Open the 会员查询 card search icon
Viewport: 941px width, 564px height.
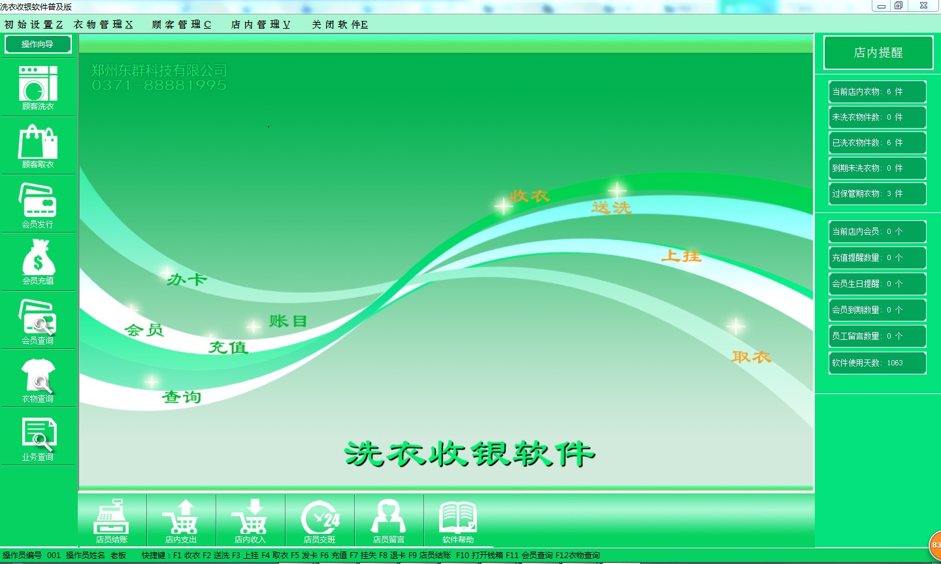[x=38, y=320]
